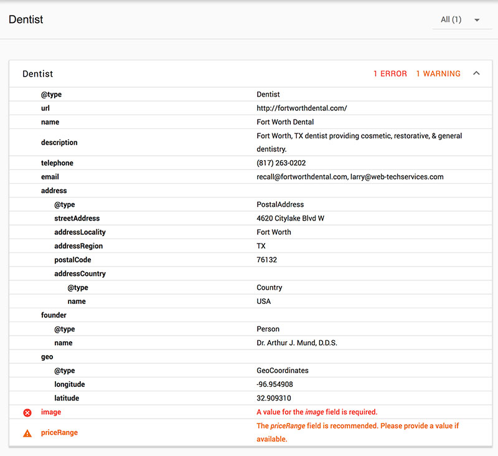The height and width of the screenshot is (456, 498).
Task: Select the longitude value -96.954908
Action: pos(275,384)
